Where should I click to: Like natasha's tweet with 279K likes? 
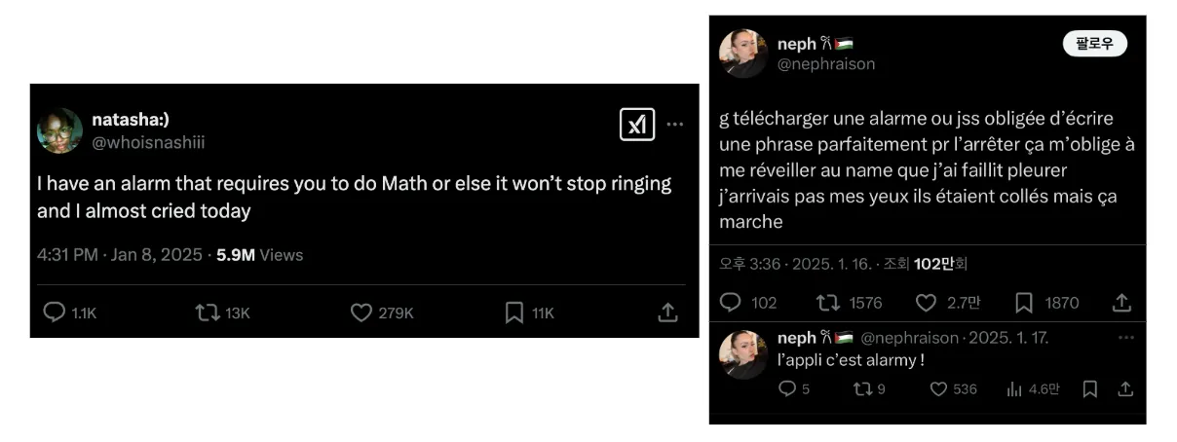tap(361, 313)
